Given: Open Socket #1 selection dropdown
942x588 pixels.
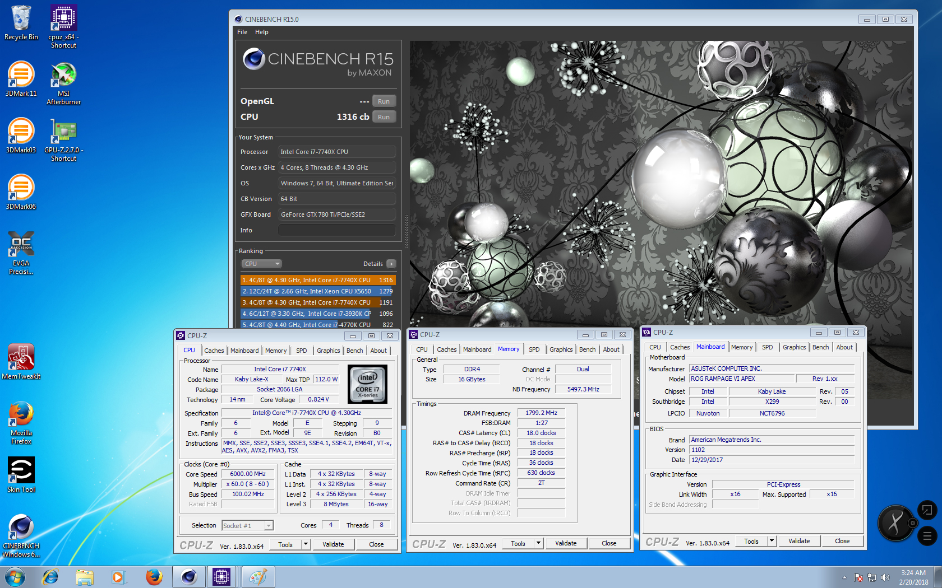Looking at the screenshot, I should point(247,525).
